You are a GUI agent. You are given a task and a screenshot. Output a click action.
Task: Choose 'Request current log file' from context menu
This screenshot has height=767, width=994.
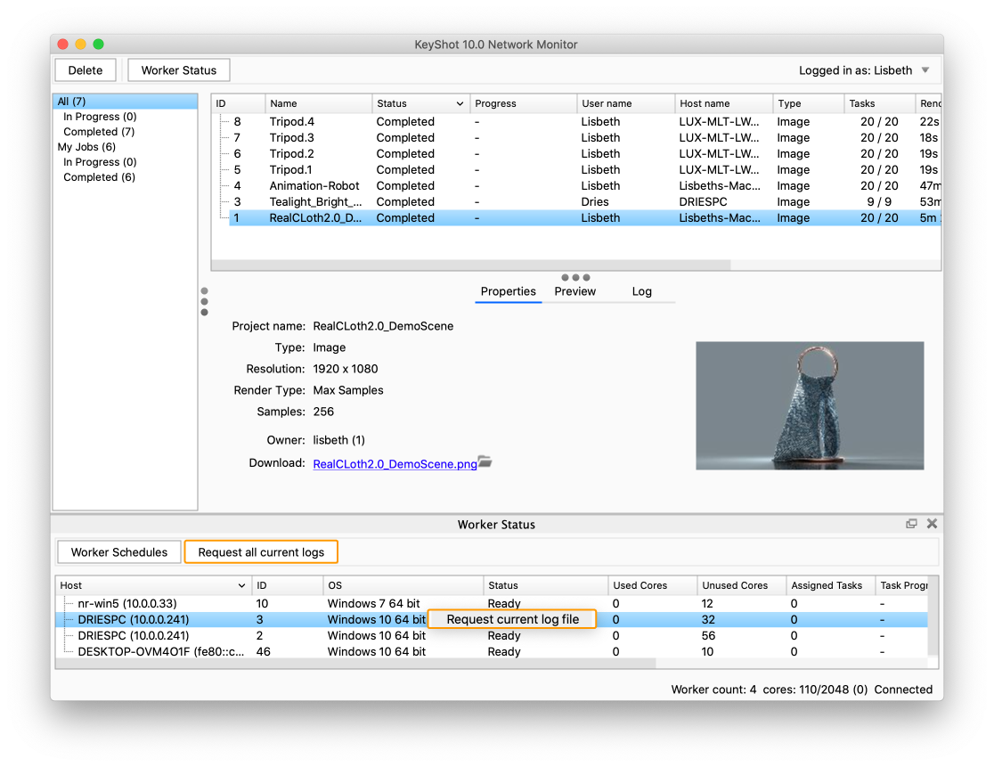512,618
